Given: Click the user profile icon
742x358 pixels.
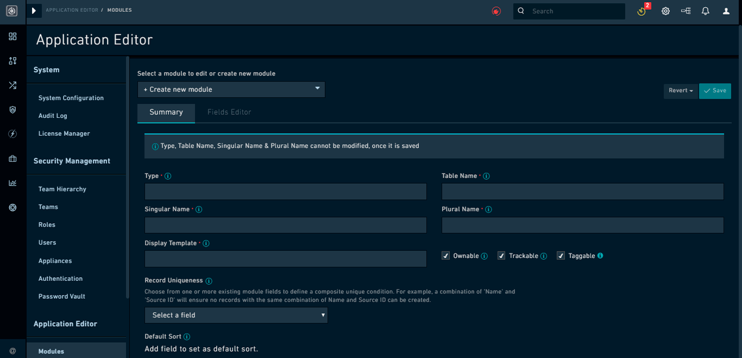Looking at the screenshot, I should pyautogui.click(x=725, y=11).
